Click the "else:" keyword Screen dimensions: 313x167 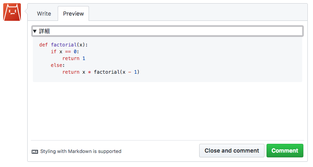pos(58,65)
